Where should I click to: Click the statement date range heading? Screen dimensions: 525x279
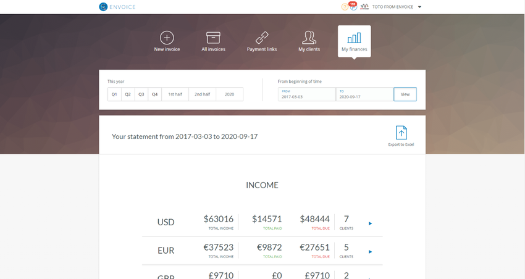(x=185, y=136)
